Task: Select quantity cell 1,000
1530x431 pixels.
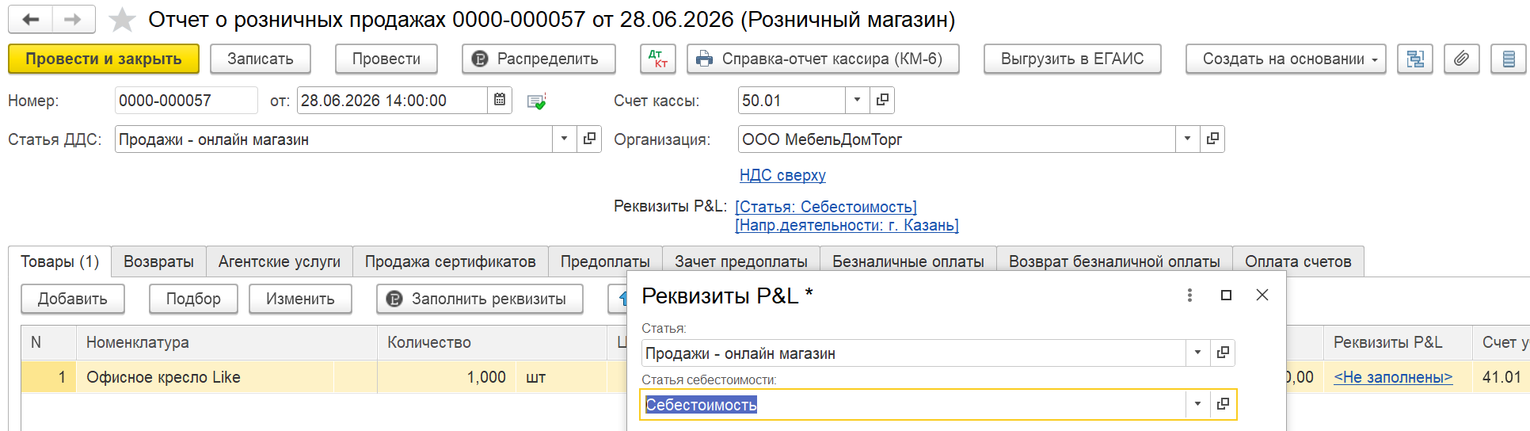Action: [x=447, y=377]
